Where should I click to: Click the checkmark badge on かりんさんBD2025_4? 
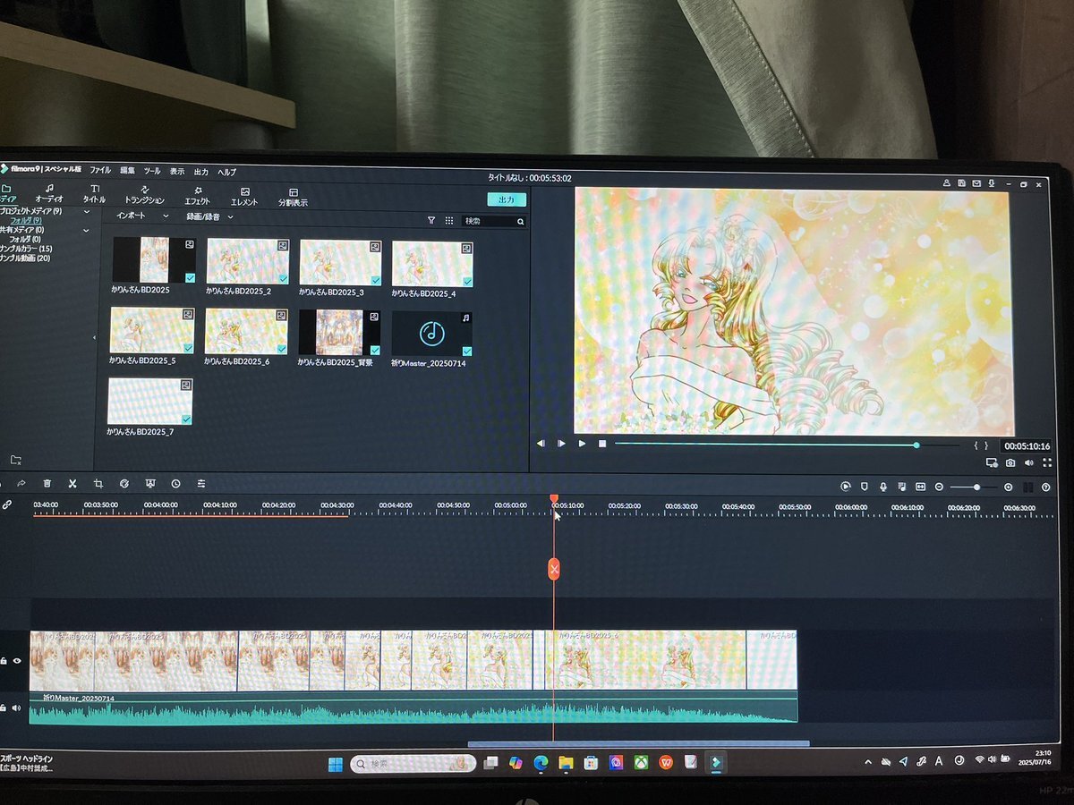pyautogui.click(x=467, y=281)
